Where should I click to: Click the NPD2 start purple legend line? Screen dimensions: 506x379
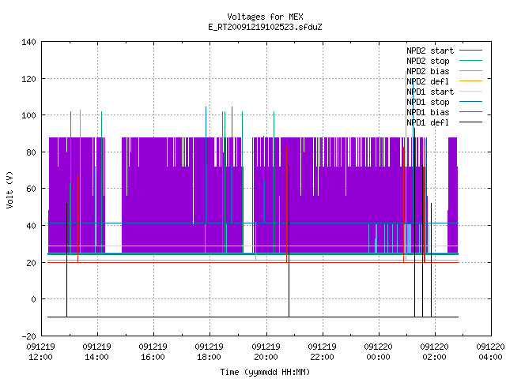pos(470,51)
